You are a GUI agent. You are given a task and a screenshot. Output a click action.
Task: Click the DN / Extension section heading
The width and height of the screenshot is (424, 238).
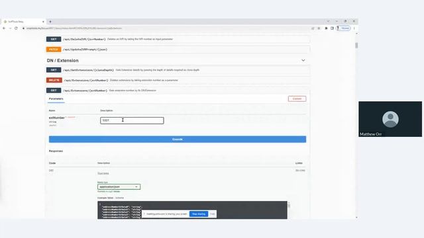click(62, 60)
